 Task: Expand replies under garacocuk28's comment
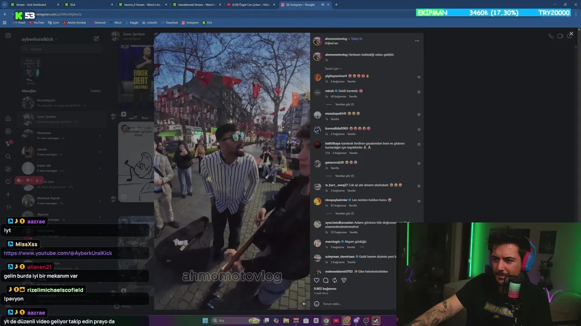click(x=344, y=176)
